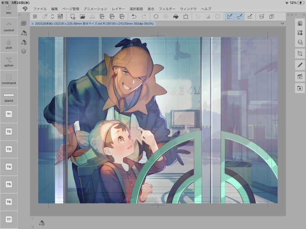The height and width of the screenshot is (229, 306).
Task: Click the double-double chevron on right dock header
Action: (290, 15)
